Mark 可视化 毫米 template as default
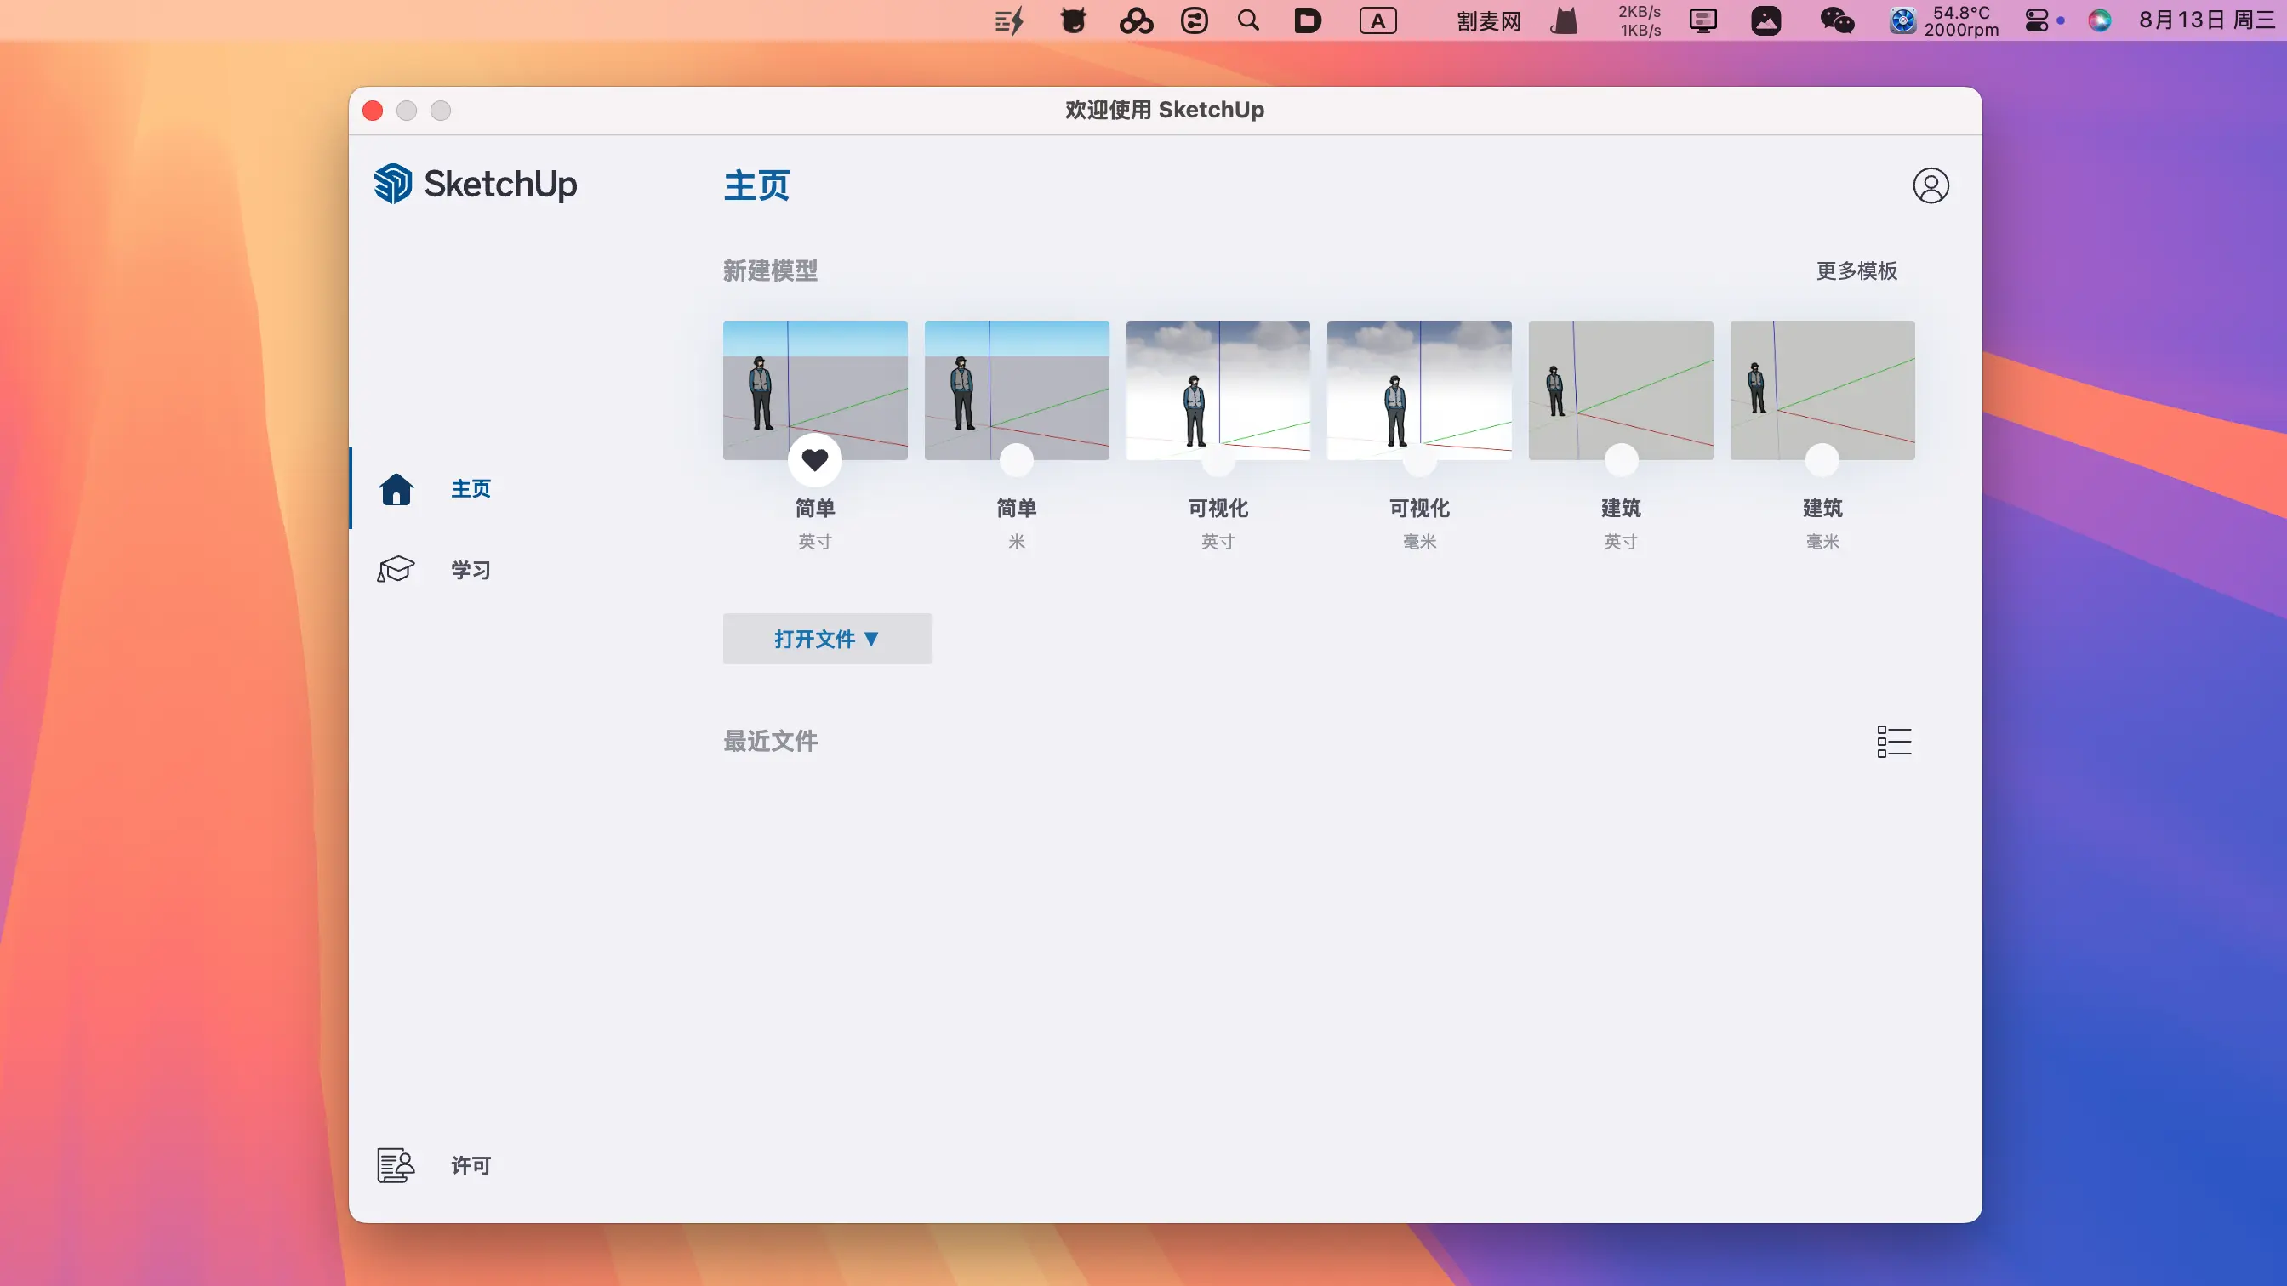Screen dimensions: 2287x1286 pyautogui.click(x=1420, y=460)
